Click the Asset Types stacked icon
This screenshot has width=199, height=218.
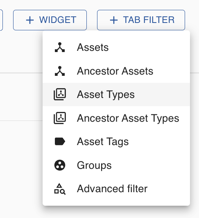[x=60, y=94]
